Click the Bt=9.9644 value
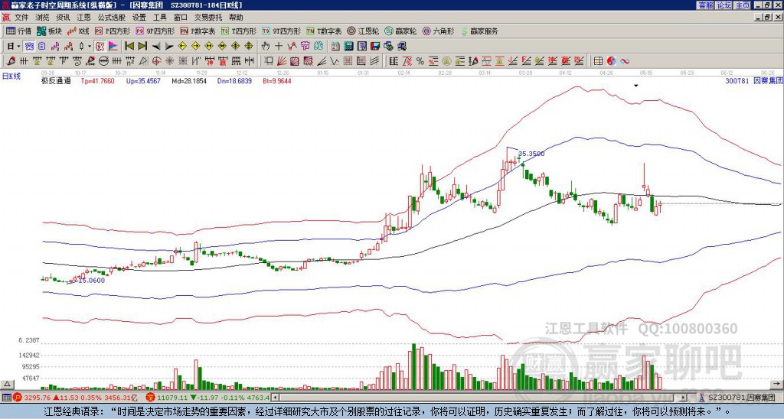This screenshot has width=784, height=419. 277,81
